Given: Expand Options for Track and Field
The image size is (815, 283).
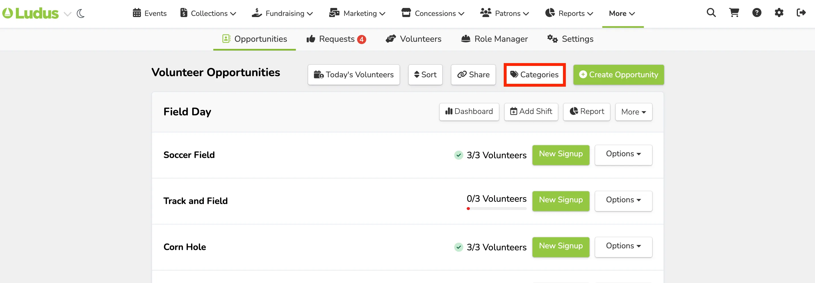Looking at the screenshot, I should (x=623, y=201).
